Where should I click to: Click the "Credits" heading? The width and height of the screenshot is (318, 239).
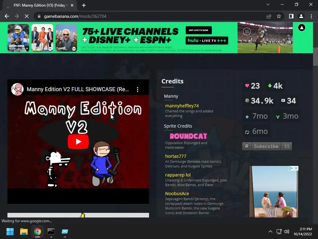pos(172,81)
